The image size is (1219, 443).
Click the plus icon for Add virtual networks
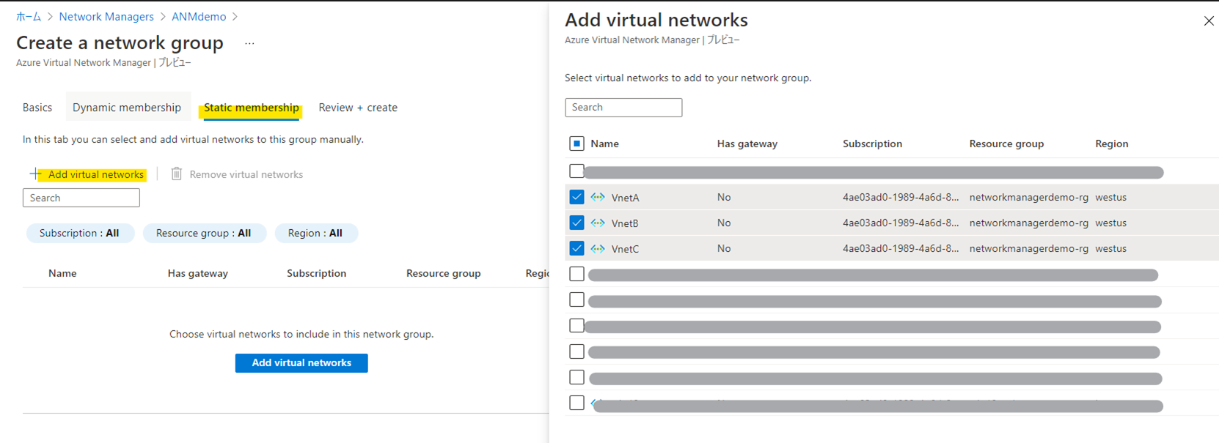point(35,174)
